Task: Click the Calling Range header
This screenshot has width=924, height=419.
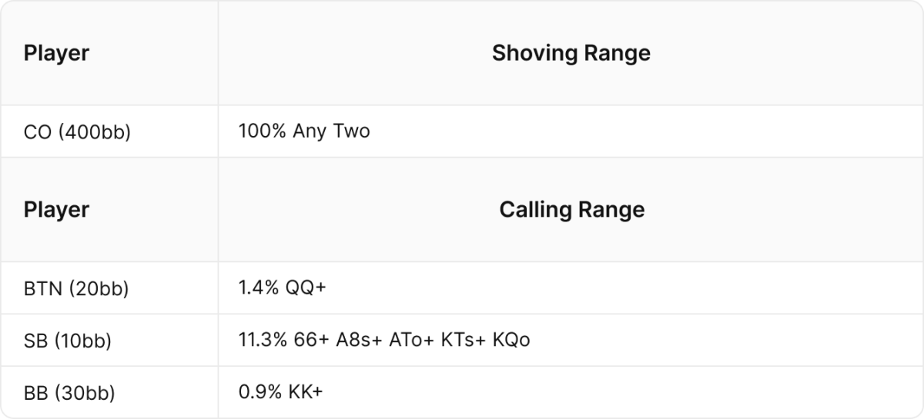Action: coord(571,209)
